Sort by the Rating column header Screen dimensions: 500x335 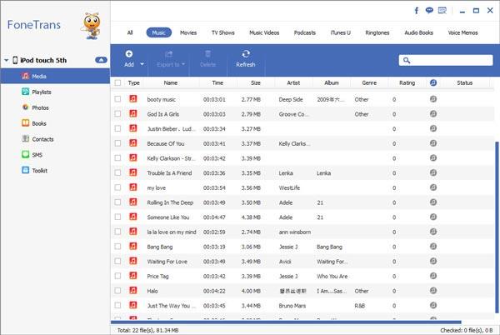(407, 82)
